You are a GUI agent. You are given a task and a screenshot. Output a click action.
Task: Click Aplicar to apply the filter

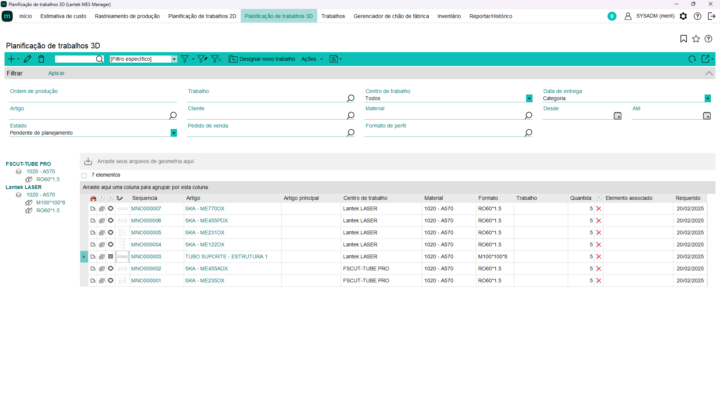[56, 73]
